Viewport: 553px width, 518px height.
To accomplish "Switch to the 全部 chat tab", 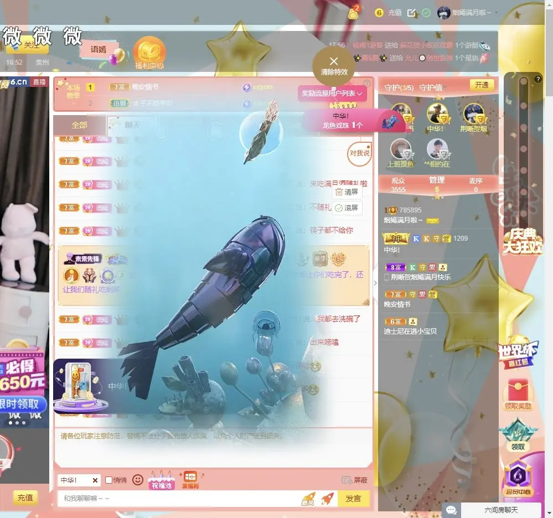I will [80, 125].
